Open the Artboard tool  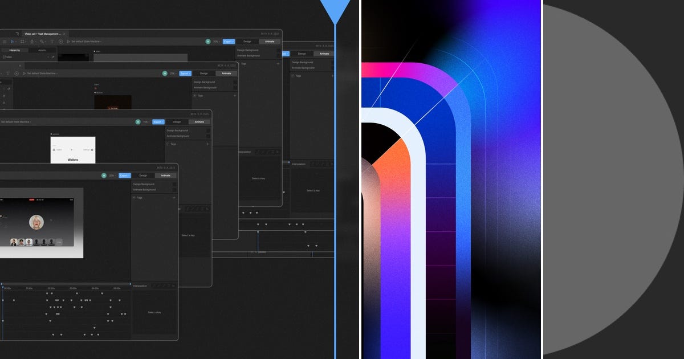(x=23, y=41)
